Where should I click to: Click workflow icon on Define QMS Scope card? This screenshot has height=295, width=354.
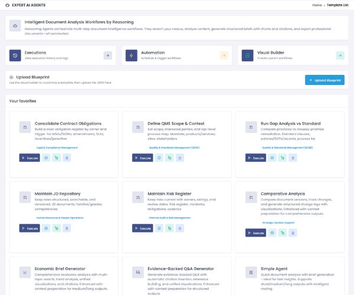coord(169,158)
